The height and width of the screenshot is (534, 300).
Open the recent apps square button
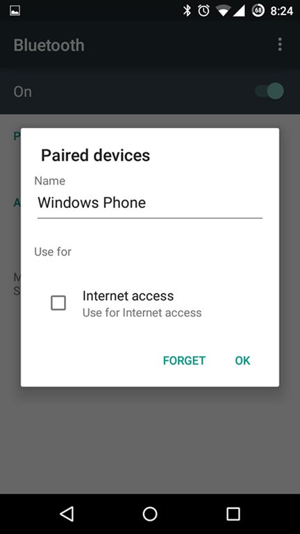pos(233,514)
